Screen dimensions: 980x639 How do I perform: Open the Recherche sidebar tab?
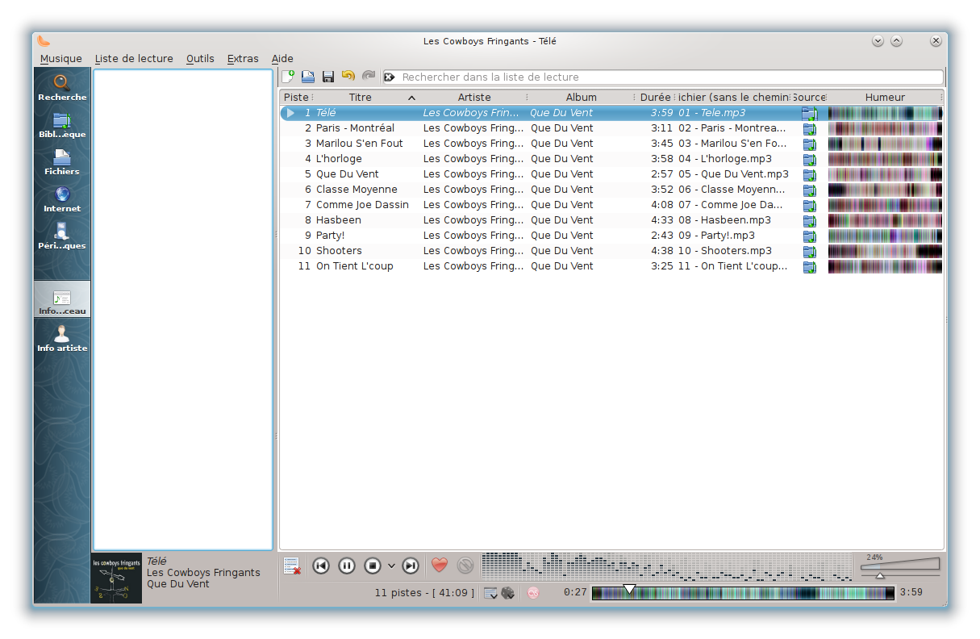pos(62,88)
